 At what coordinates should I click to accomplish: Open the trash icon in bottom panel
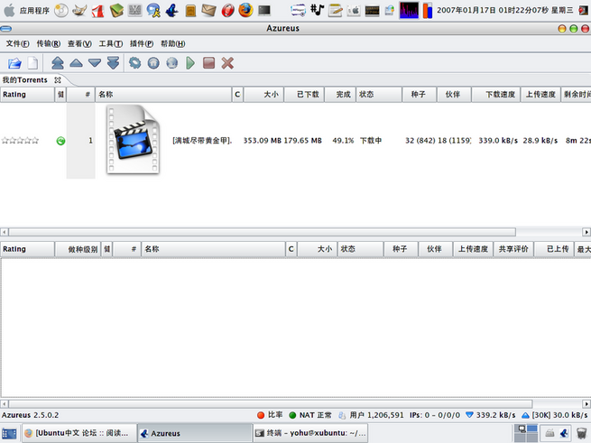581,433
